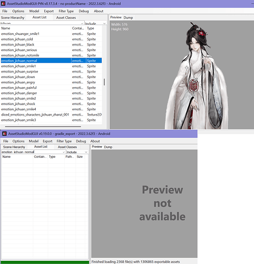Open the Dump tab in the lower preview panel
Viewport: 254px width, 264px height.
coord(108,147)
